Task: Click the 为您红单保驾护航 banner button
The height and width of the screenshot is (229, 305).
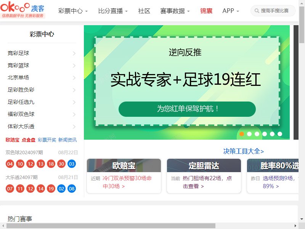Action: point(187,109)
